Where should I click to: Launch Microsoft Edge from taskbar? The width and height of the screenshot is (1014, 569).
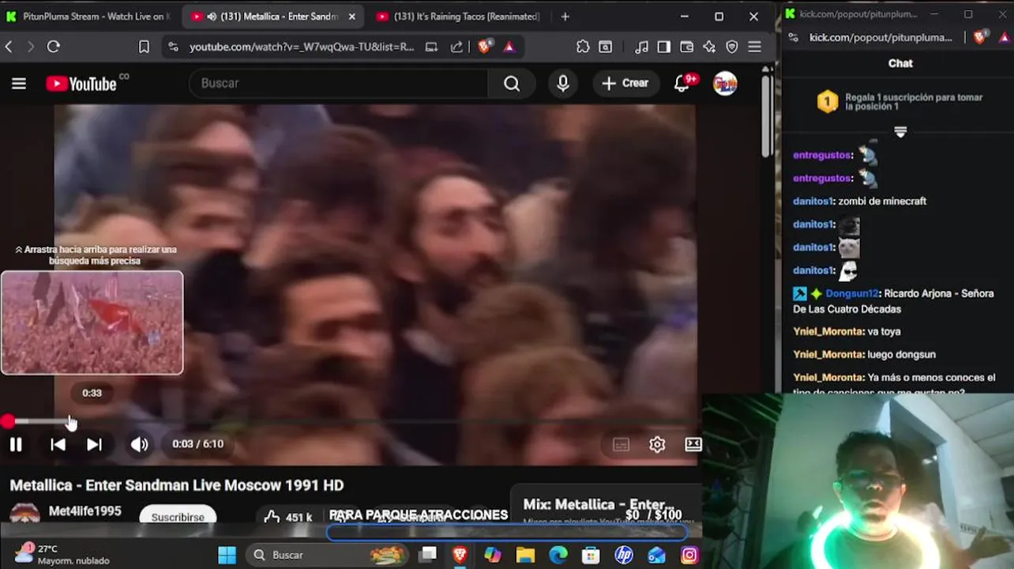pos(558,555)
